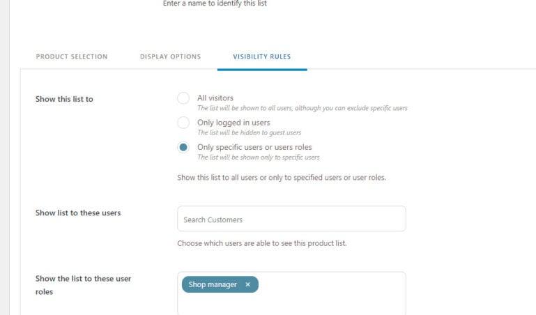The image size is (536, 315).
Task: Switch to the Product Selection tab
Action: pyautogui.click(x=72, y=56)
